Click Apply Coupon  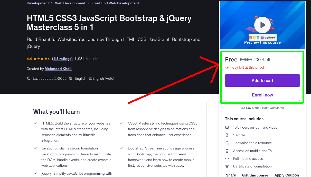tap(287, 175)
